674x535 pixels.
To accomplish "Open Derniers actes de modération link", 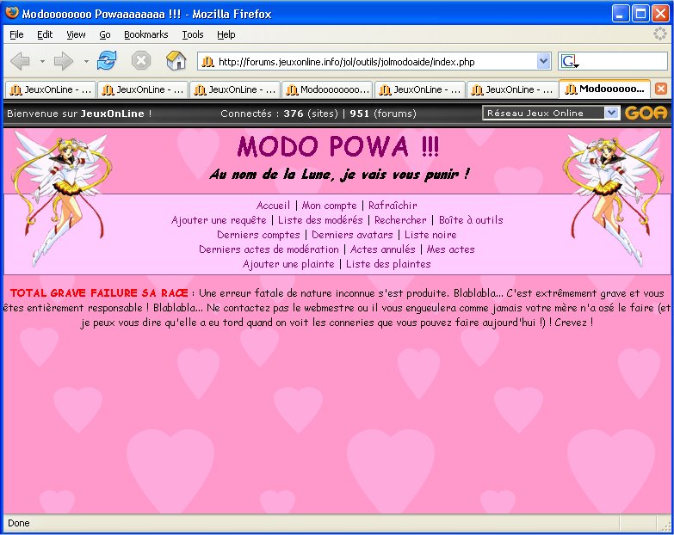I will coord(269,249).
